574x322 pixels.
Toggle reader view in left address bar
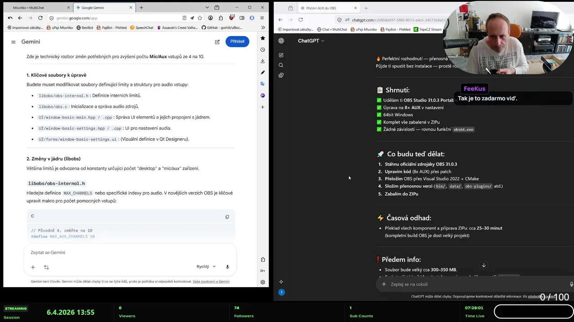184,18
